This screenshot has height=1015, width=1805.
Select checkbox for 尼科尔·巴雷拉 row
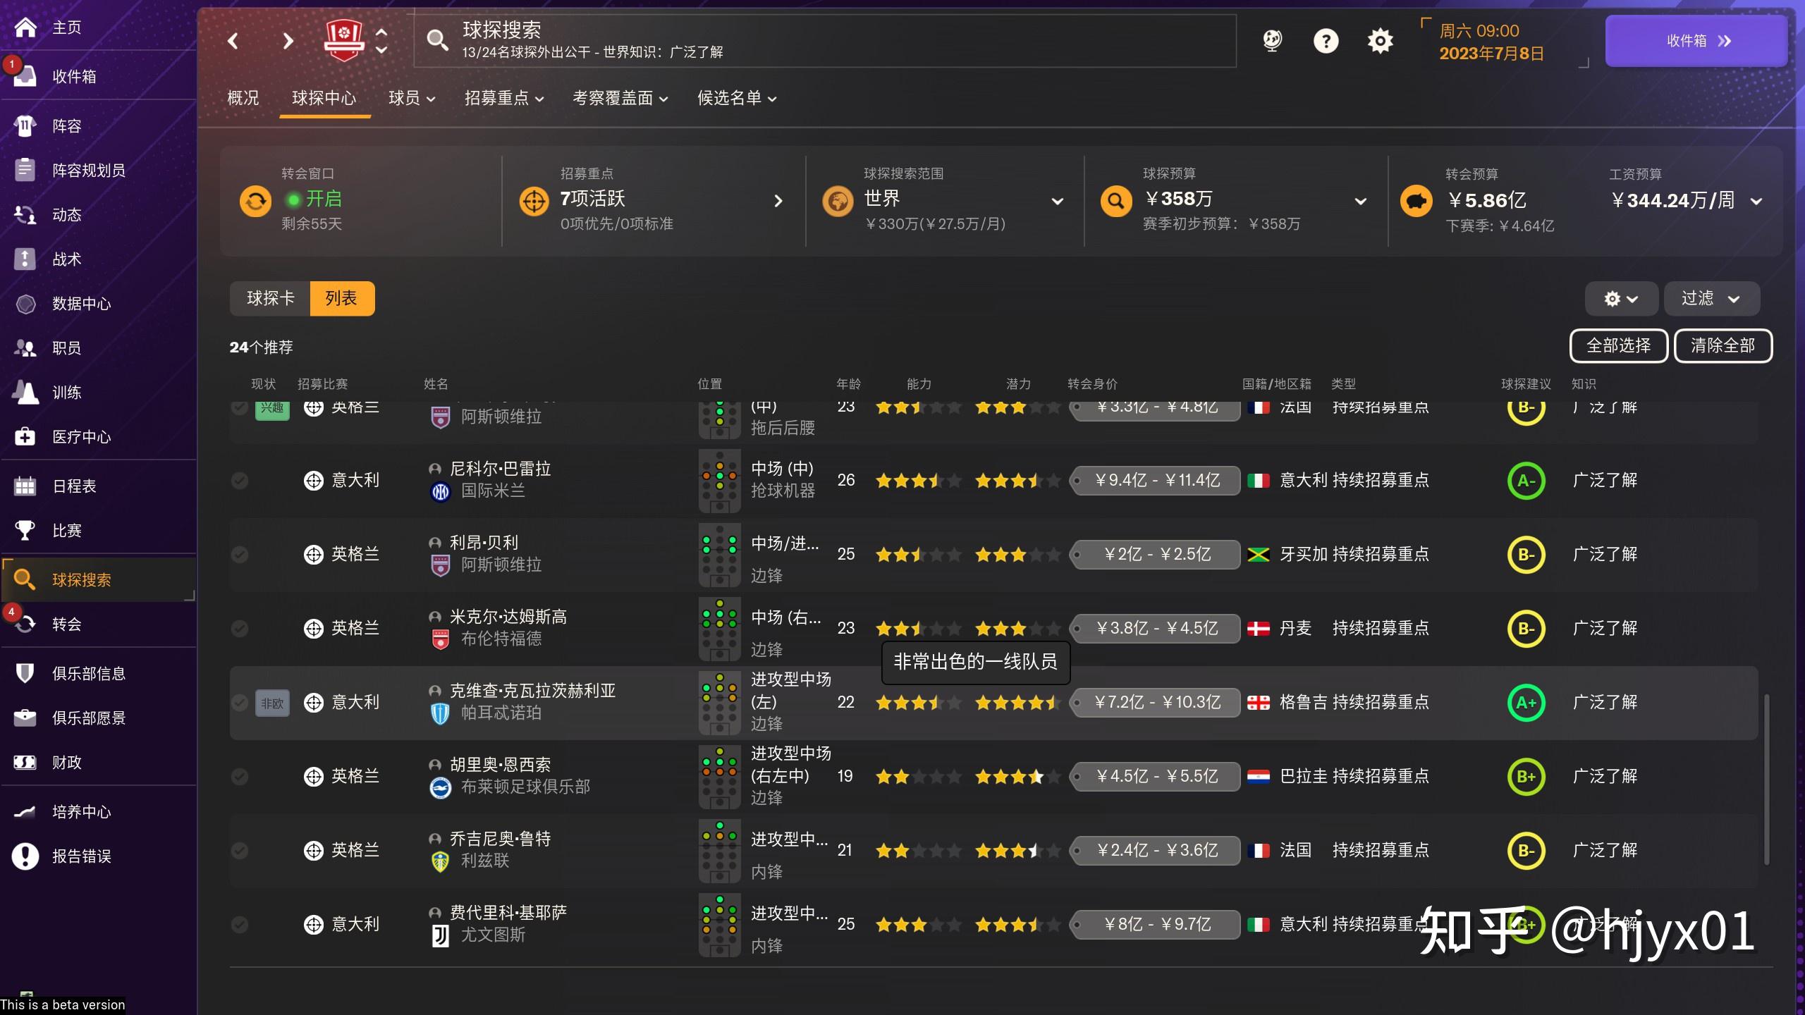[x=240, y=480]
